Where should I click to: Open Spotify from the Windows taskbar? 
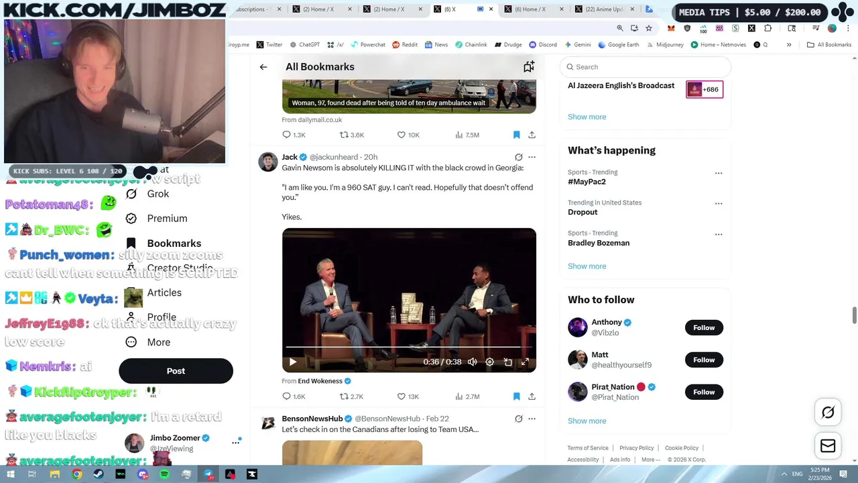point(164,474)
